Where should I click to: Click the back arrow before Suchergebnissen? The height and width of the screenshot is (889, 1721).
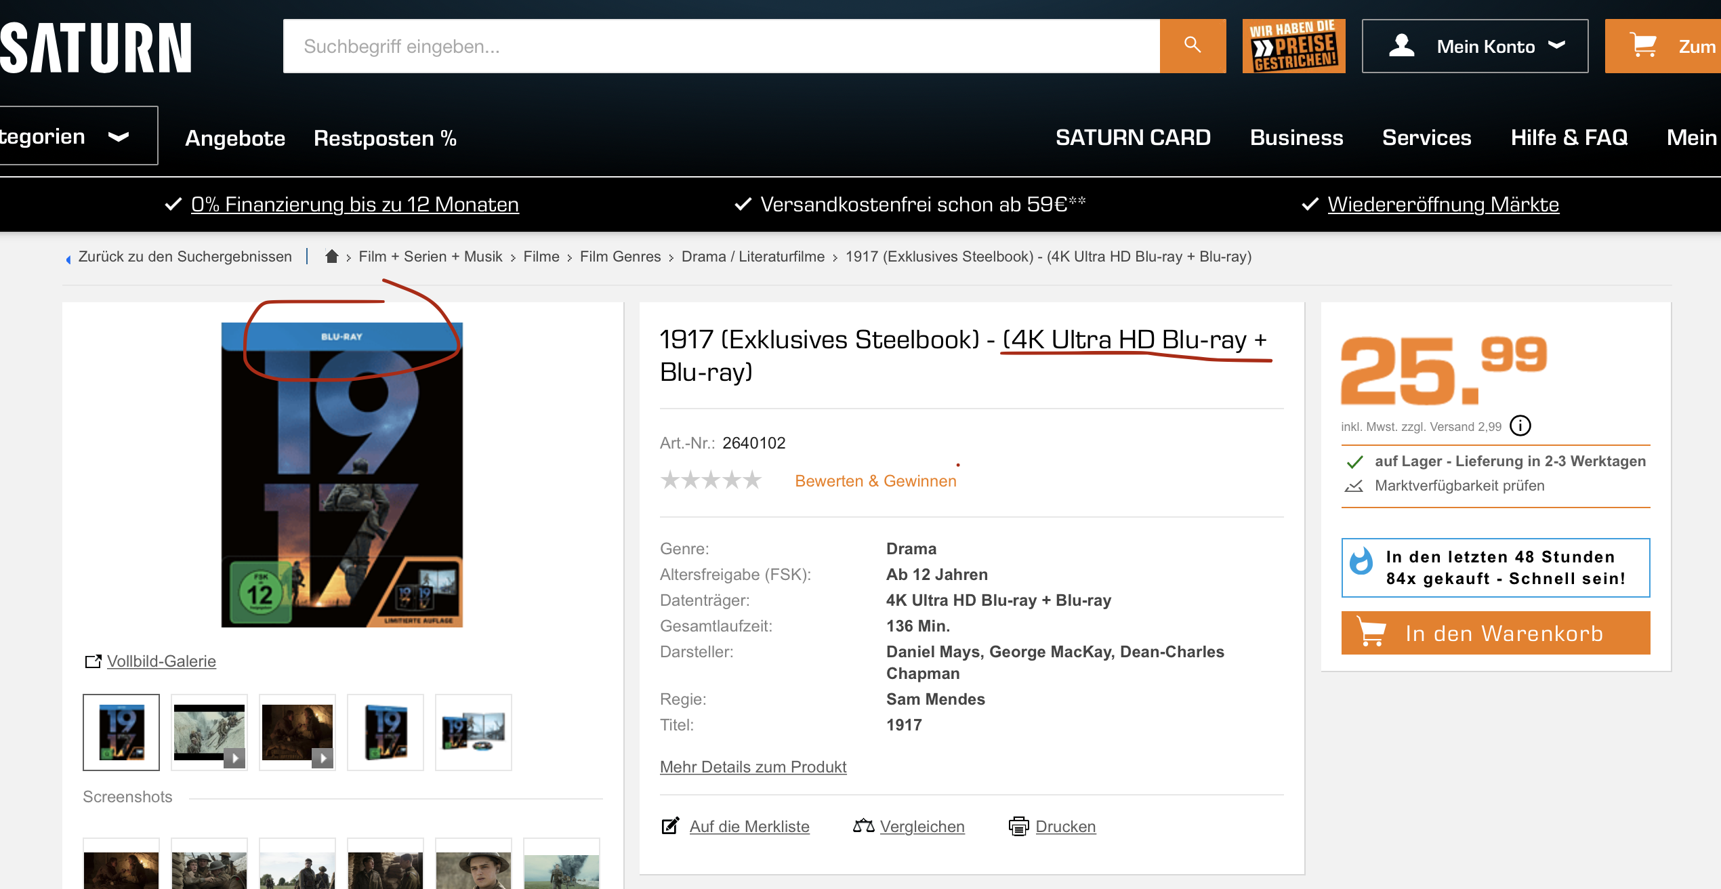point(68,258)
